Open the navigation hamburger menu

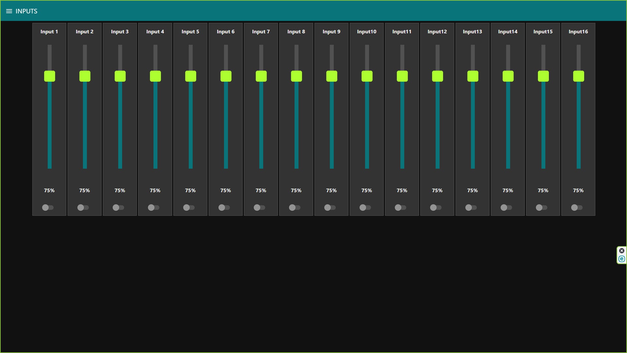click(10, 11)
